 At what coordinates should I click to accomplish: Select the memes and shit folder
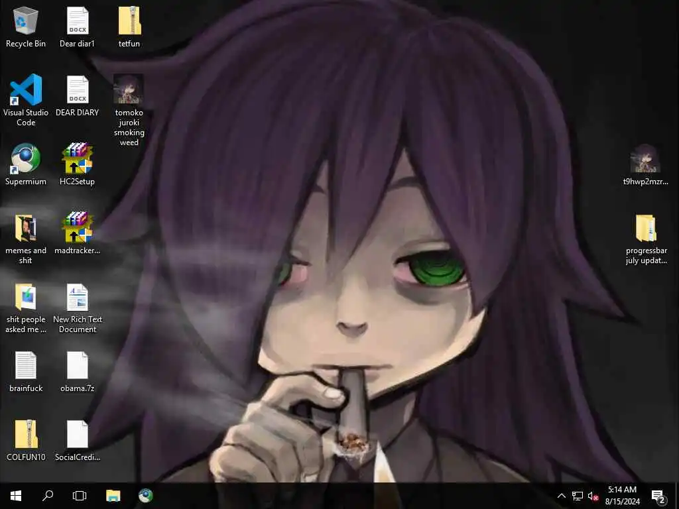pyautogui.click(x=26, y=239)
